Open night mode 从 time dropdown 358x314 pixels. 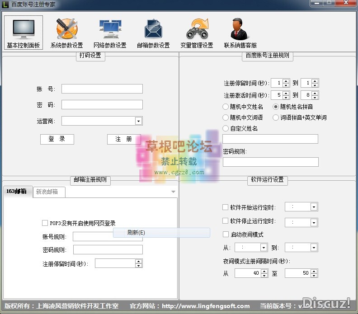[264, 248]
